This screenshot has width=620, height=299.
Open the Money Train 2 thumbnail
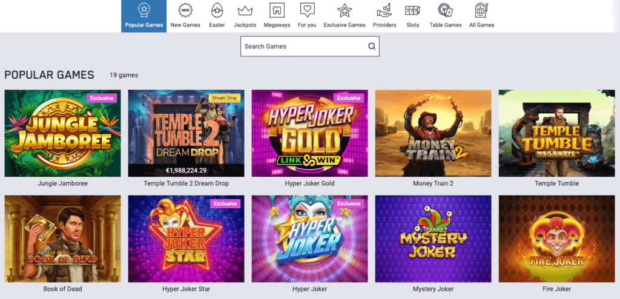click(x=434, y=133)
